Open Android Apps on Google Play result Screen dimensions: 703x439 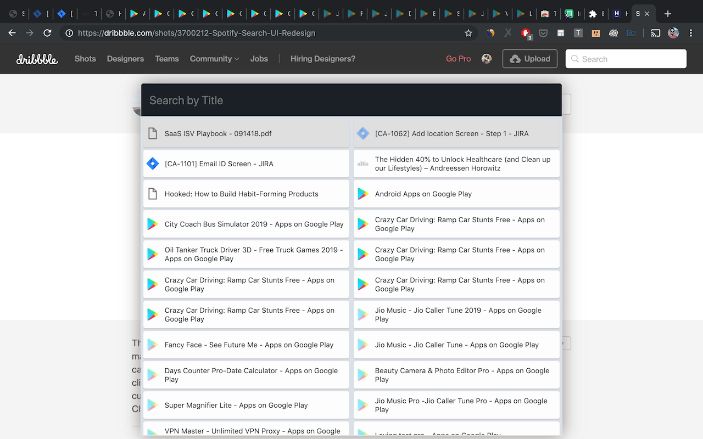[456, 194]
